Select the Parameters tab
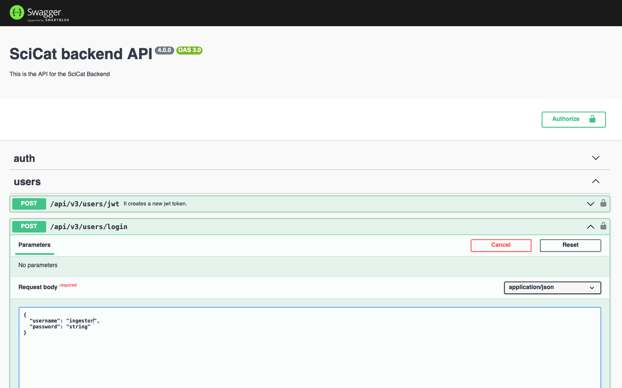The width and height of the screenshot is (622, 388). [x=34, y=245]
